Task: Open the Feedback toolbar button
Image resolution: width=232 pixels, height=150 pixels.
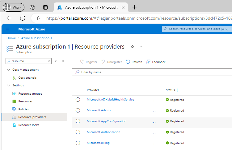Action: (156, 62)
